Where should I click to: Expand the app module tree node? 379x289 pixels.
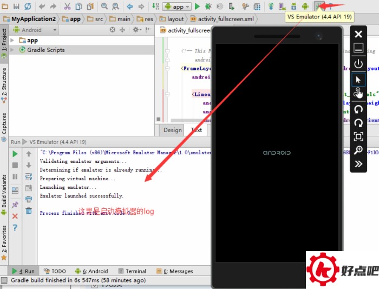pos(14,40)
